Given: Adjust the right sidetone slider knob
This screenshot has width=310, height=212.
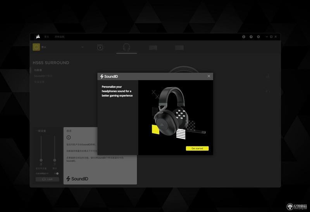Looking at the screenshot, I should 55,160.
